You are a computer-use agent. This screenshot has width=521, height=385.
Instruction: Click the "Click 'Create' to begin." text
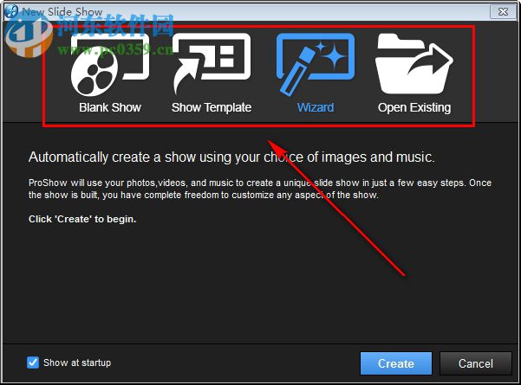tap(82, 219)
